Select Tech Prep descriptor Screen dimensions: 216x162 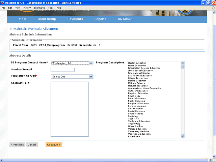(133, 118)
